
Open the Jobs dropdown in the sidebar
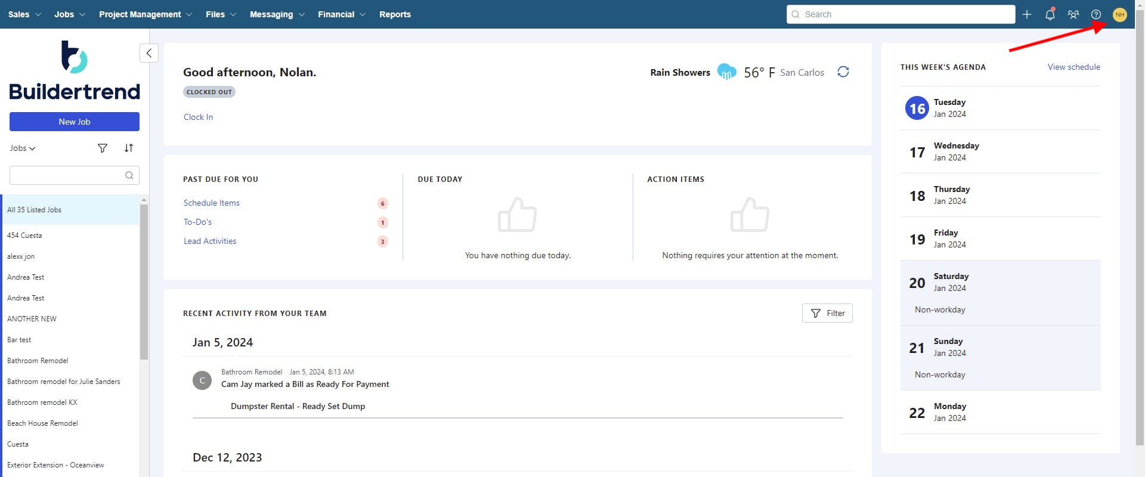click(x=23, y=148)
